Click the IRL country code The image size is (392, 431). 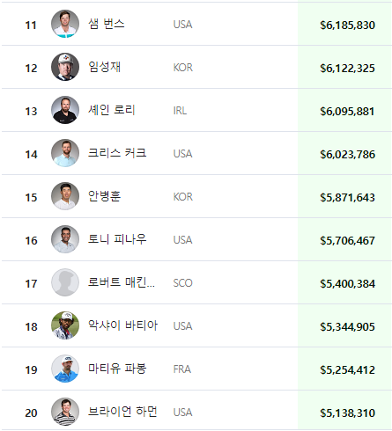(180, 111)
